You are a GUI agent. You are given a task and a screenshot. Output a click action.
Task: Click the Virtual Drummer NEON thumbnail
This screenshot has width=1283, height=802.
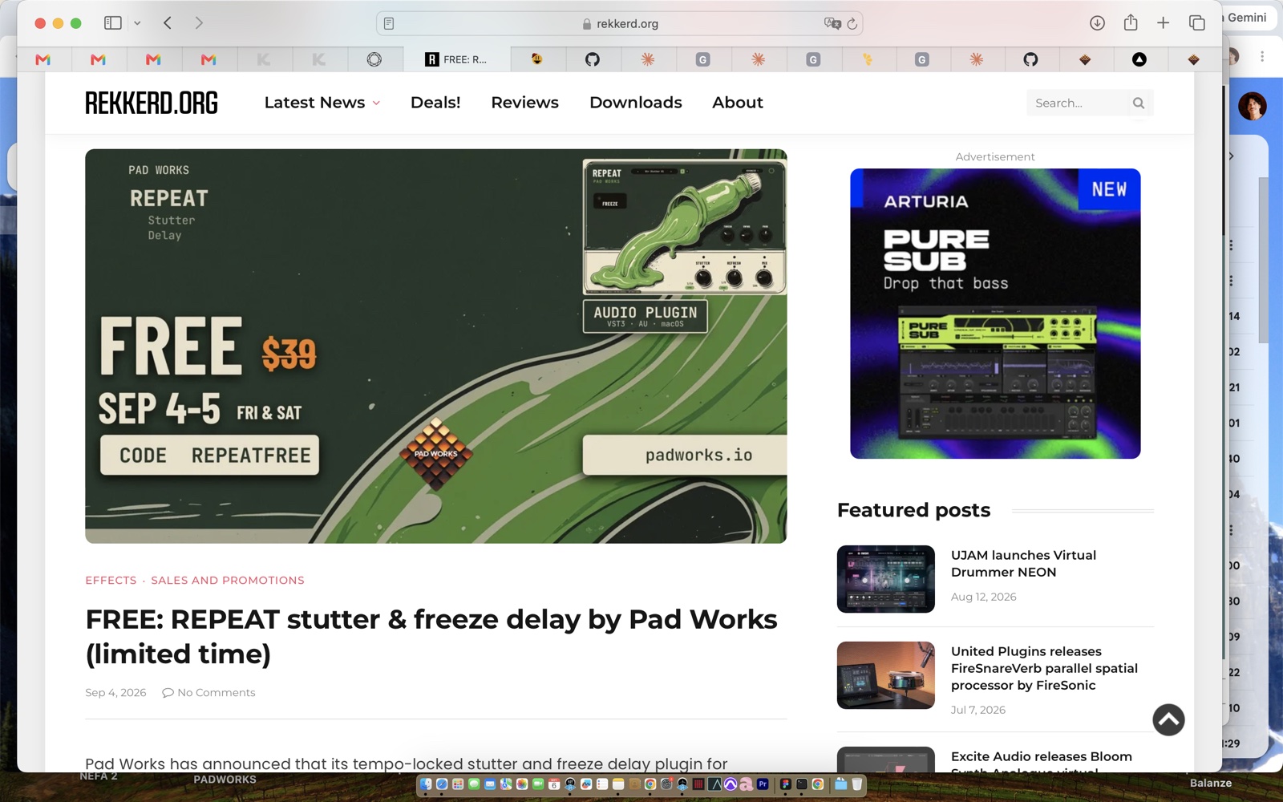pos(886,579)
